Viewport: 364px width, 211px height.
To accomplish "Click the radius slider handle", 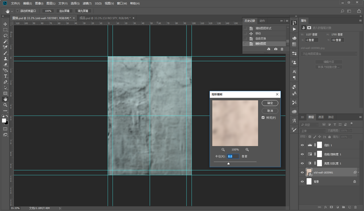I will tap(229, 164).
